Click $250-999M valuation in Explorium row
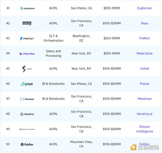 112,8
